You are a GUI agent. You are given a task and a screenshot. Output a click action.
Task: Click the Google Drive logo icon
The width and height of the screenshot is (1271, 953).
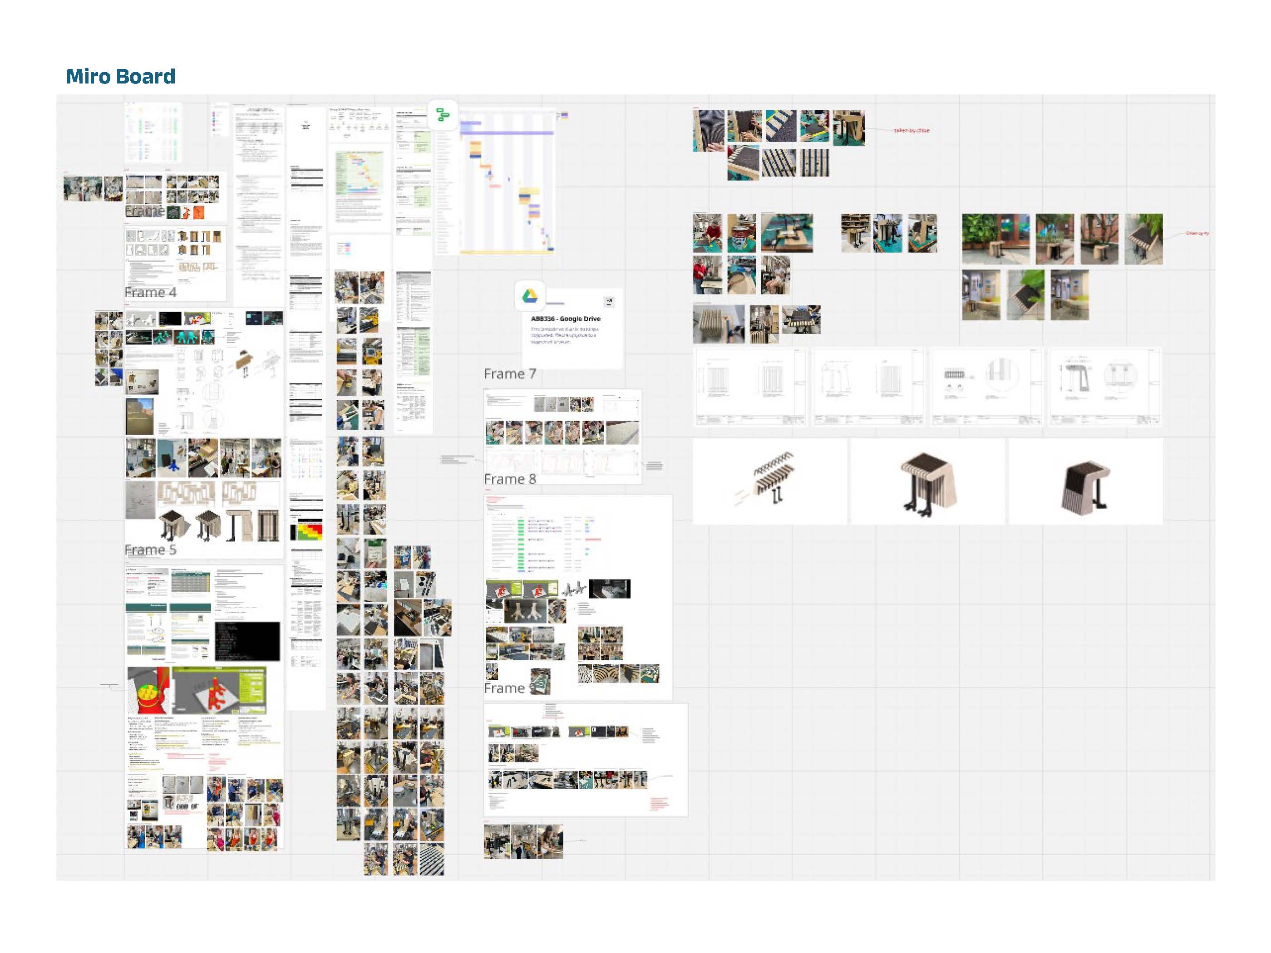coord(529,297)
